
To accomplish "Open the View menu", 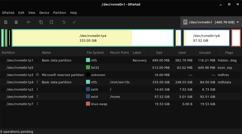I will (32, 13).
